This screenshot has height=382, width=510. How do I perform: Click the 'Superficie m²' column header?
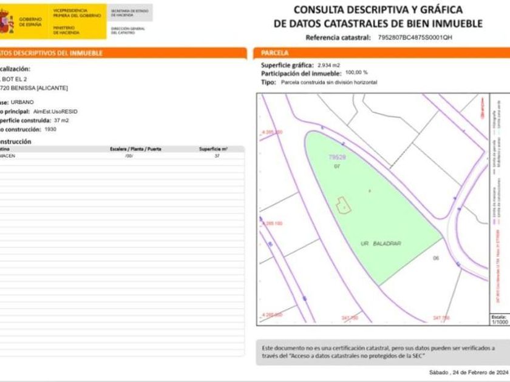[213, 149]
